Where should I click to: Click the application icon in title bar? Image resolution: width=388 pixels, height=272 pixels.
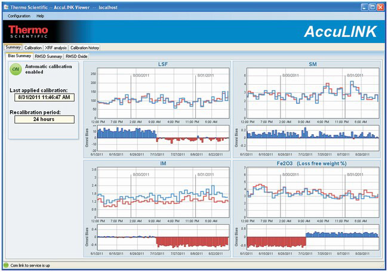point(5,6)
